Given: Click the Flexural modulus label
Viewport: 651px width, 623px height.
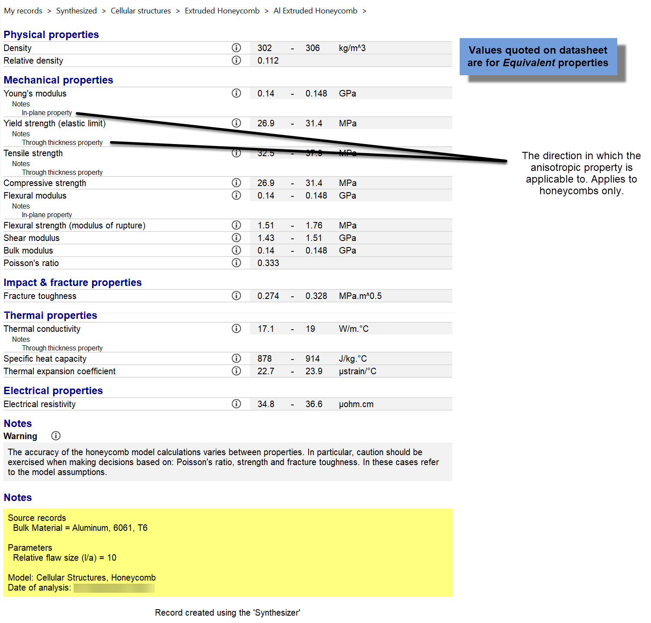Looking at the screenshot, I should [35, 196].
